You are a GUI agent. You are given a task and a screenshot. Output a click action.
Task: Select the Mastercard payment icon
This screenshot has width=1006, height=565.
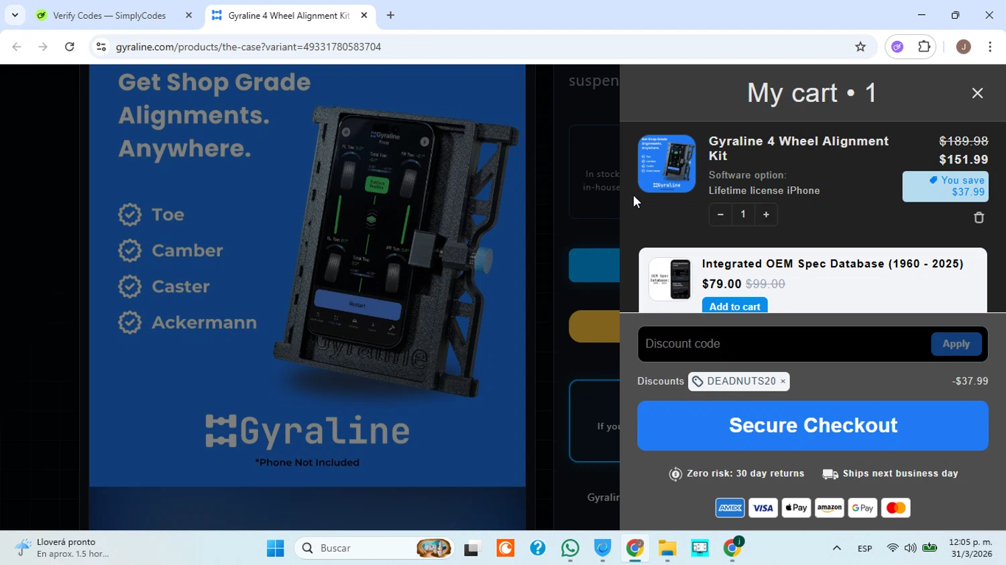click(896, 508)
